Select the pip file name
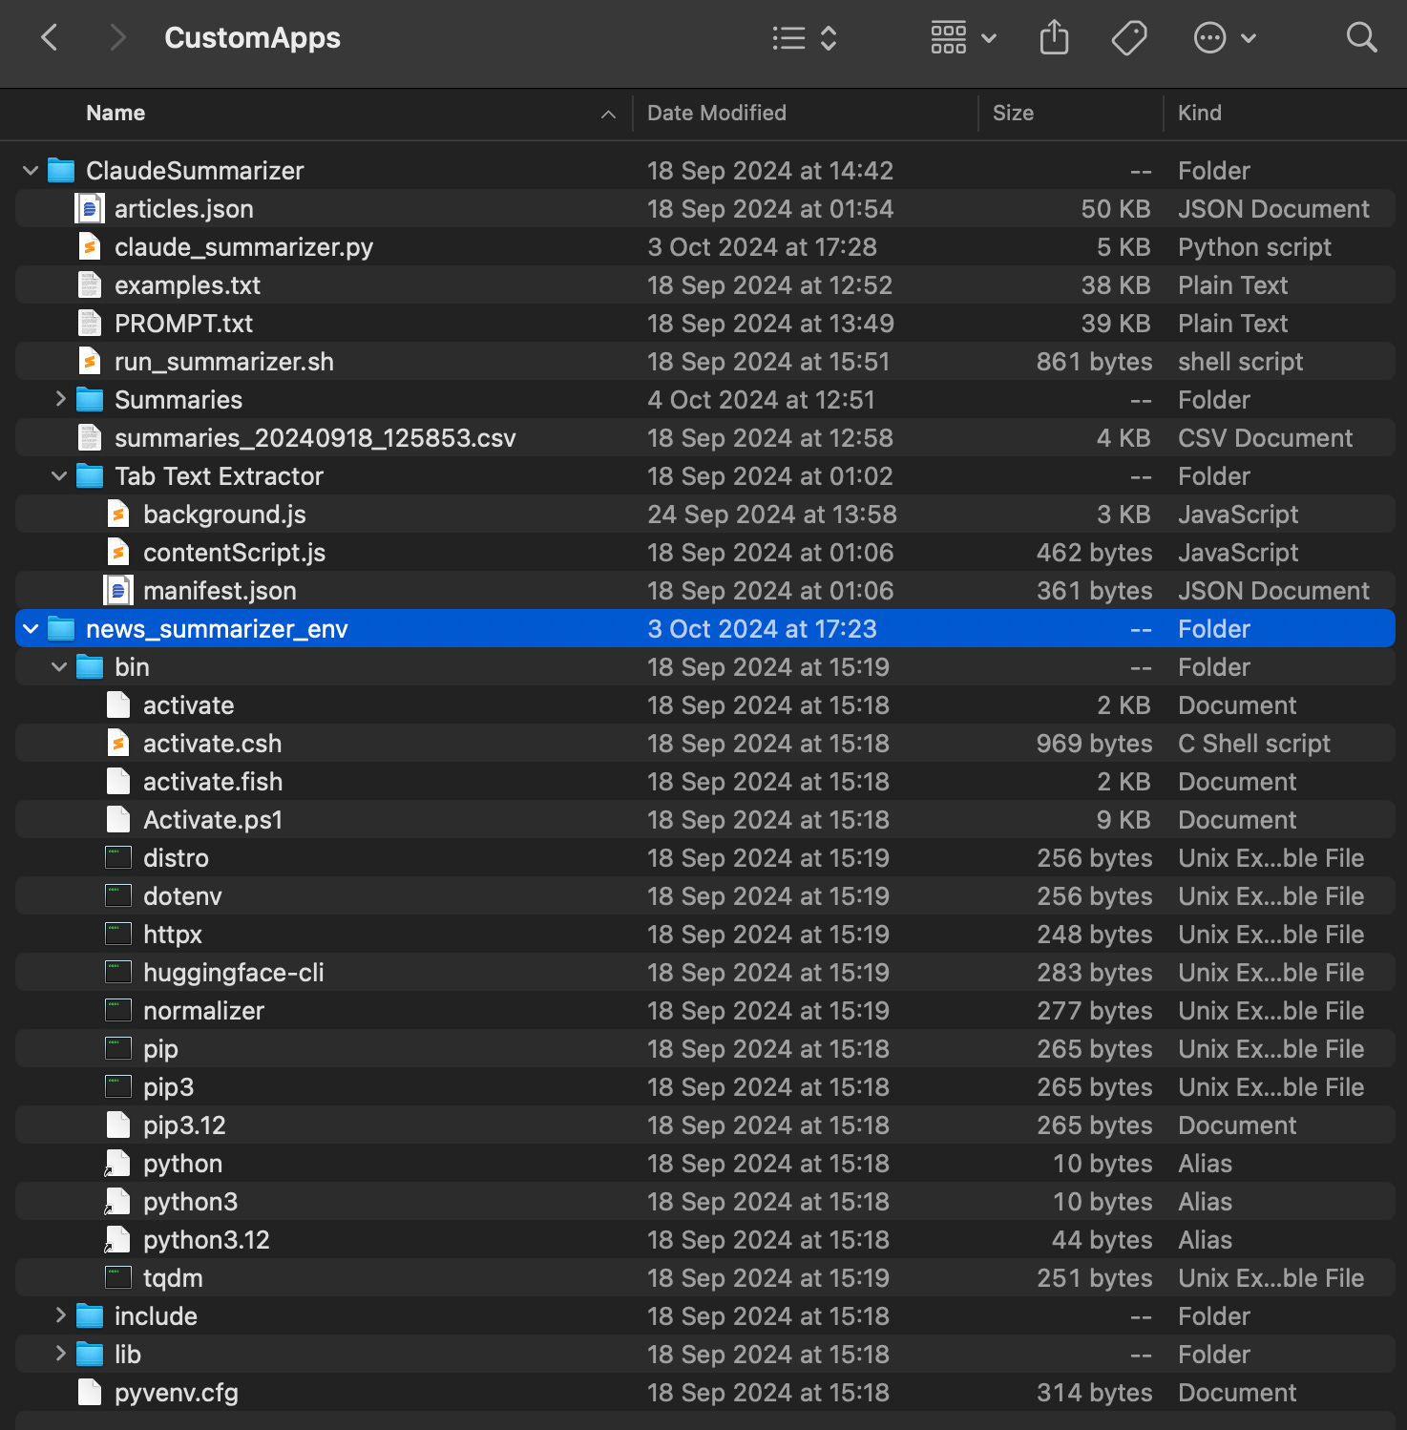1407x1430 pixels. (160, 1049)
